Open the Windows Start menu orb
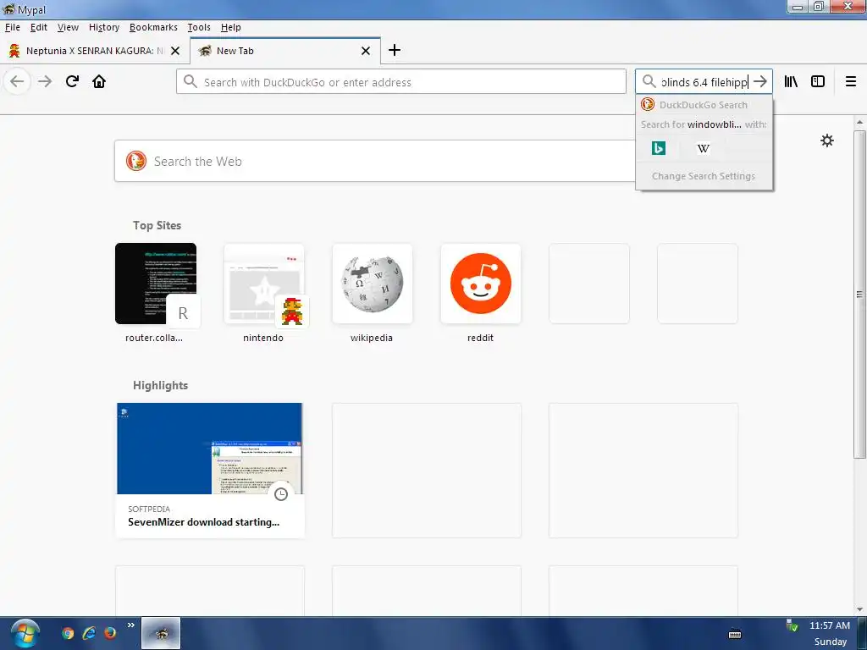 [x=24, y=633]
